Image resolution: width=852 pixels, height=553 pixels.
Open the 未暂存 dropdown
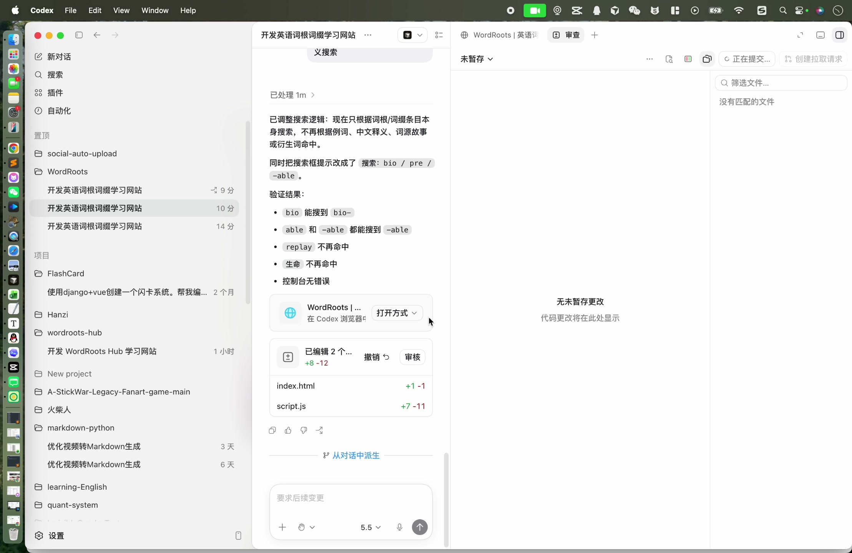pos(477,59)
